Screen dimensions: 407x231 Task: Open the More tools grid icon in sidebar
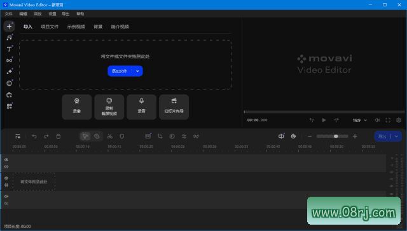tap(9, 106)
